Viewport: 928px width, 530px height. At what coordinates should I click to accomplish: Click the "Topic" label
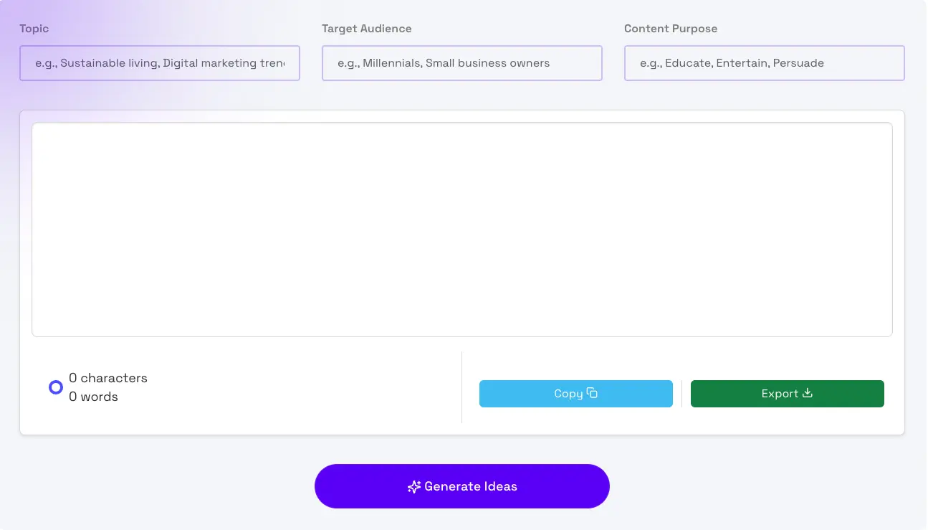[x=34, y=29]
